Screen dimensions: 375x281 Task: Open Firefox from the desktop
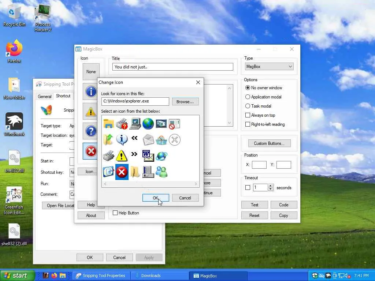point(14,51)
